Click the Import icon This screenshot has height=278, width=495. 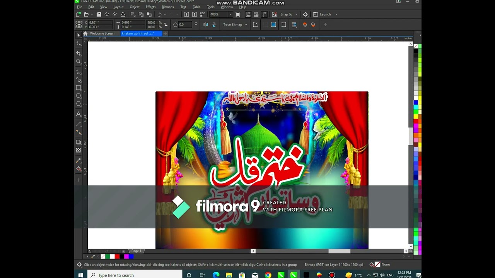[186, 14]
